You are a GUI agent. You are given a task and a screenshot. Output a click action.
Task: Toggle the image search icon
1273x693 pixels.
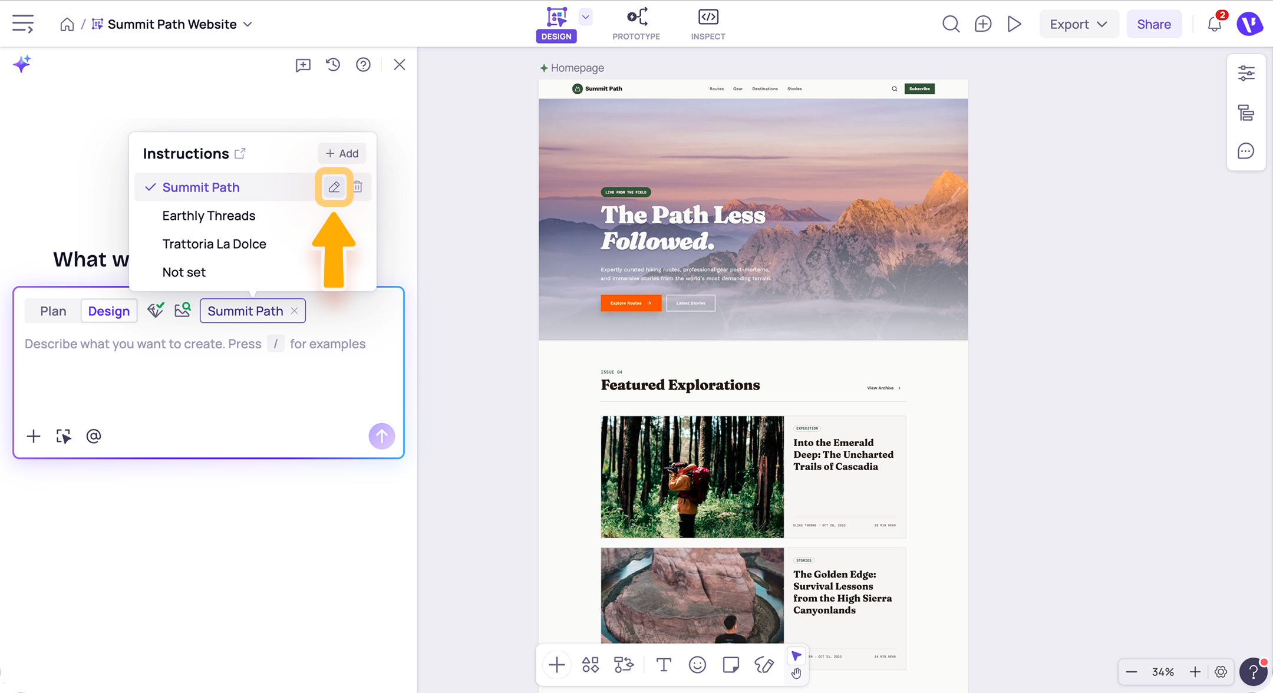point(183,310)
